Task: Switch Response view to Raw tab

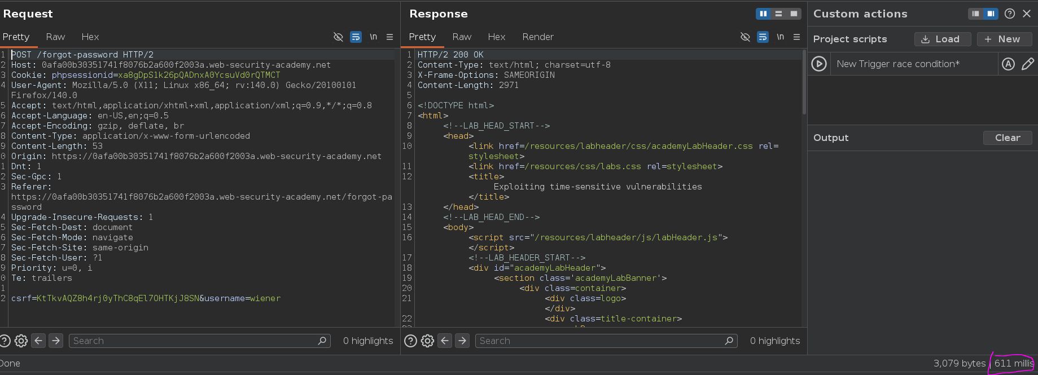Action: coord(462,37)
